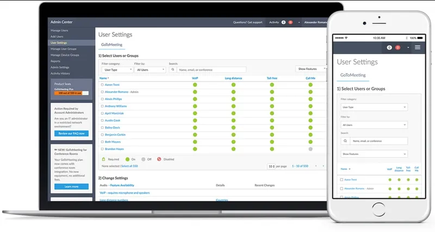
Task: Open the Show Features dropdown on the phone
Action: pyautogui.click(x=374, y=154)
